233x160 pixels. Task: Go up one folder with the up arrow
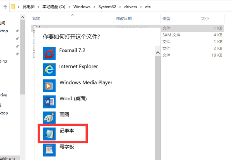5,7
